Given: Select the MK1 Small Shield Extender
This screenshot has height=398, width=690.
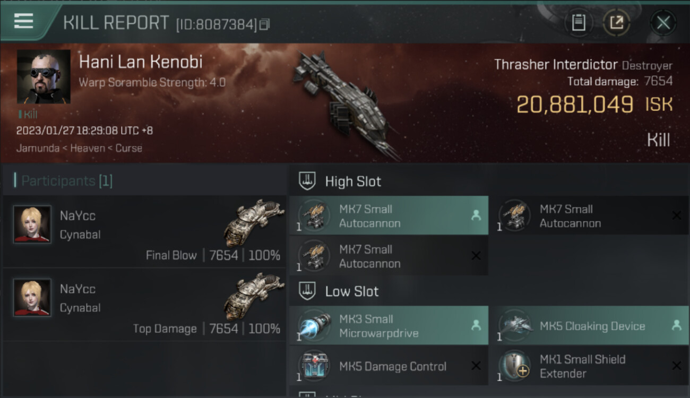Looking at the screenshot, I should [x=589, y=366].
